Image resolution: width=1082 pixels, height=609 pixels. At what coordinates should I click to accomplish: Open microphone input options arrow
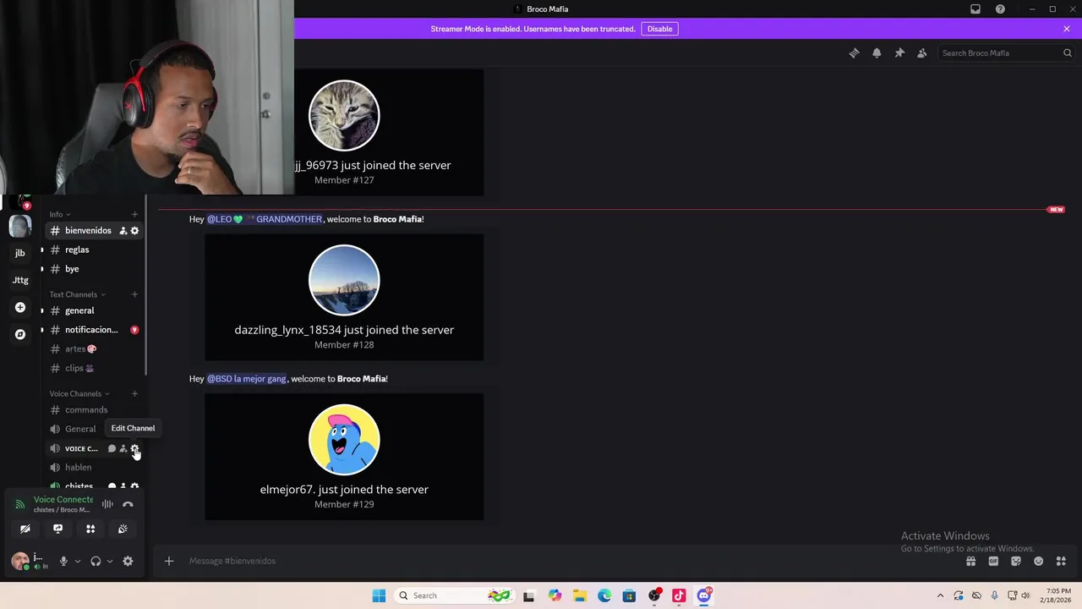click(x=77, y=561)
